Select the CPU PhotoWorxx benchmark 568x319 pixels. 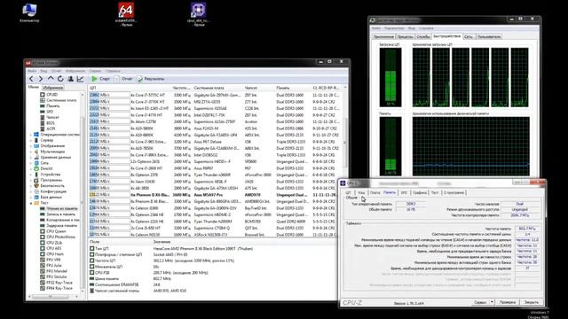click(x=58, y=237)
